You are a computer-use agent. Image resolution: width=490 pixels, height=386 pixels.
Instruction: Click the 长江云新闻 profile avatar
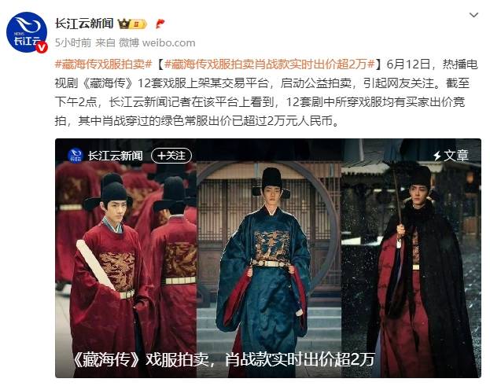(x=27, y=32)
